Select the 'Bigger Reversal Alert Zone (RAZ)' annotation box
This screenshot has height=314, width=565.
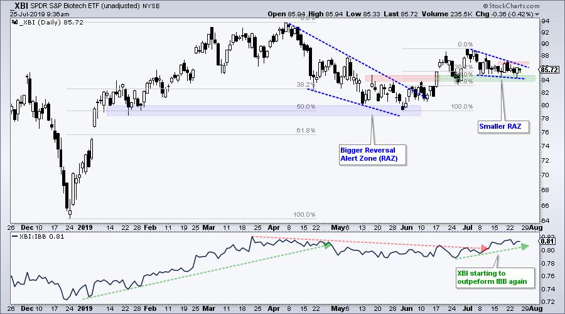click(372, 154)
